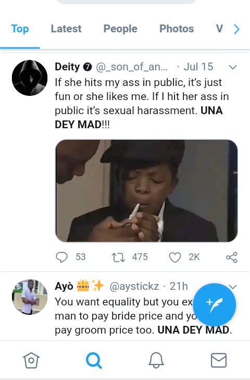
Task: Switch to the People tab
Action: (120, 29)
